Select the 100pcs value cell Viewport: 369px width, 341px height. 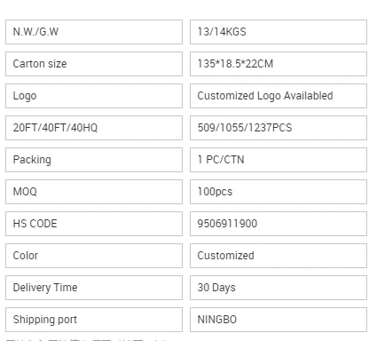[279, 192]
